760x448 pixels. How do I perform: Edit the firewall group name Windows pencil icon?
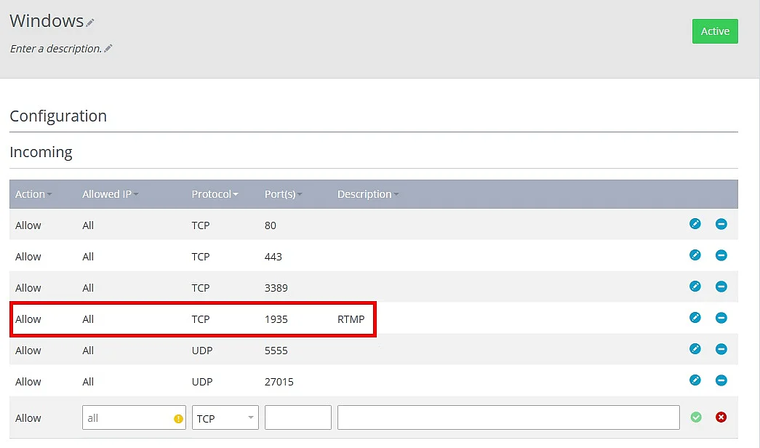90,23
